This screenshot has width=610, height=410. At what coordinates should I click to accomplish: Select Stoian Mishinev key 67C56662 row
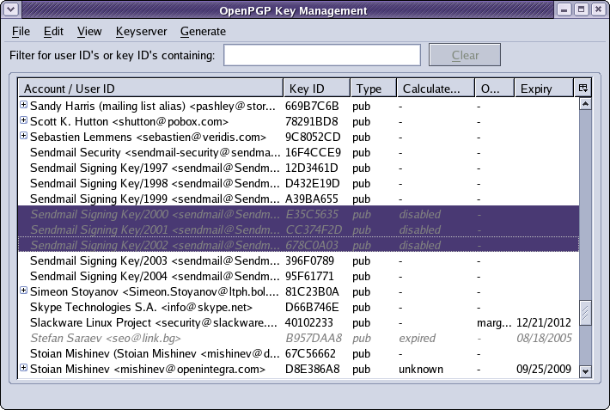pyautogui.click(x=298, y=353)
